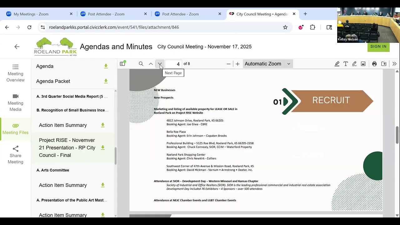
Task: Select the Meeting Files sidebar tab
Action: 16,129
